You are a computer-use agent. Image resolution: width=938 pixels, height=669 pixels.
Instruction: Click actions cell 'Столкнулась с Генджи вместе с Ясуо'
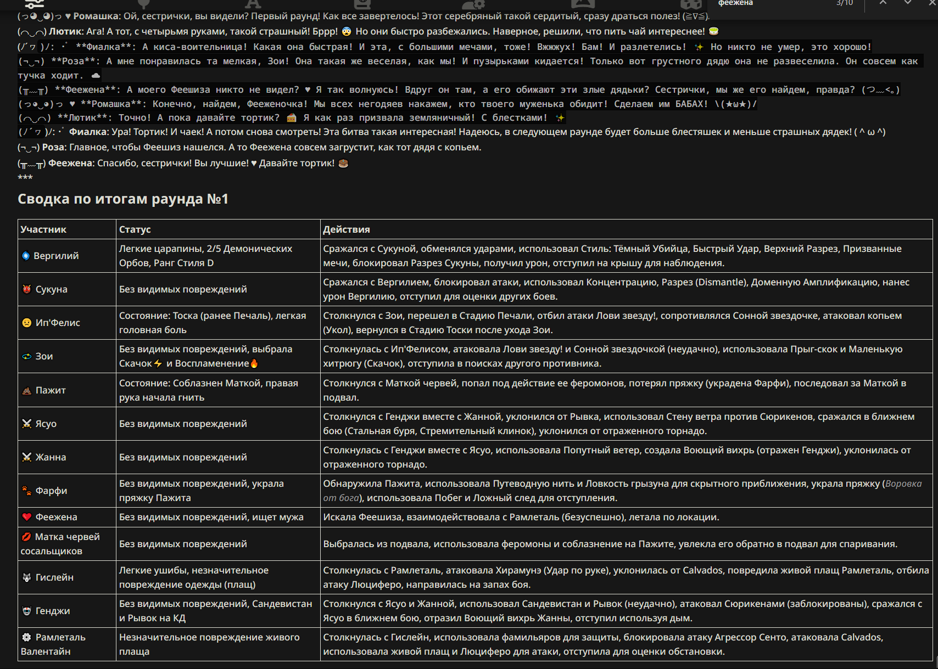[x=627, y=457]
